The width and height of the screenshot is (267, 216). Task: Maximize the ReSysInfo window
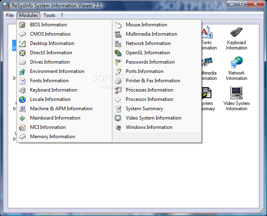click(x=242, y=4)
